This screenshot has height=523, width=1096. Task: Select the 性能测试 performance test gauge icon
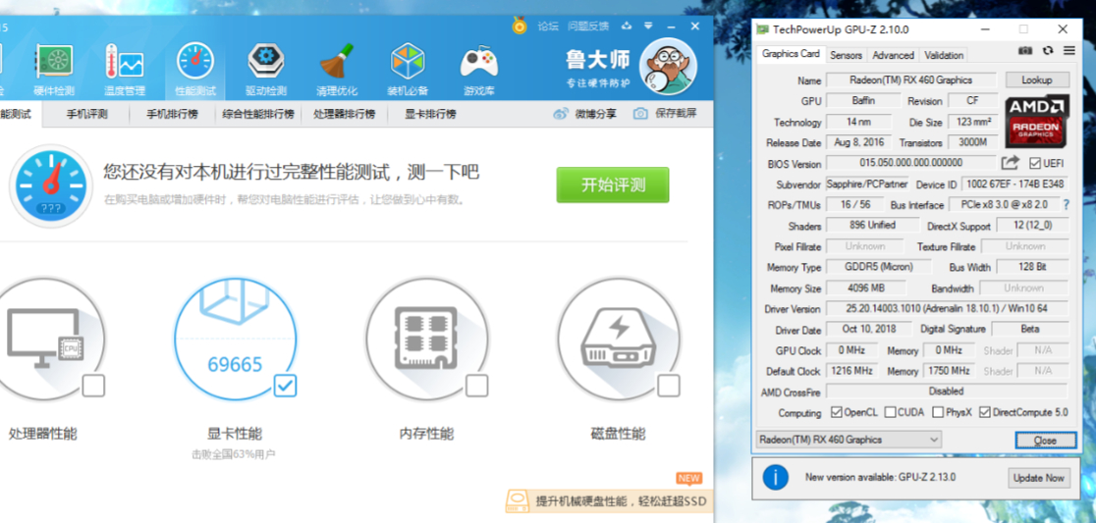pyautogui.click(x=195, y=62)
